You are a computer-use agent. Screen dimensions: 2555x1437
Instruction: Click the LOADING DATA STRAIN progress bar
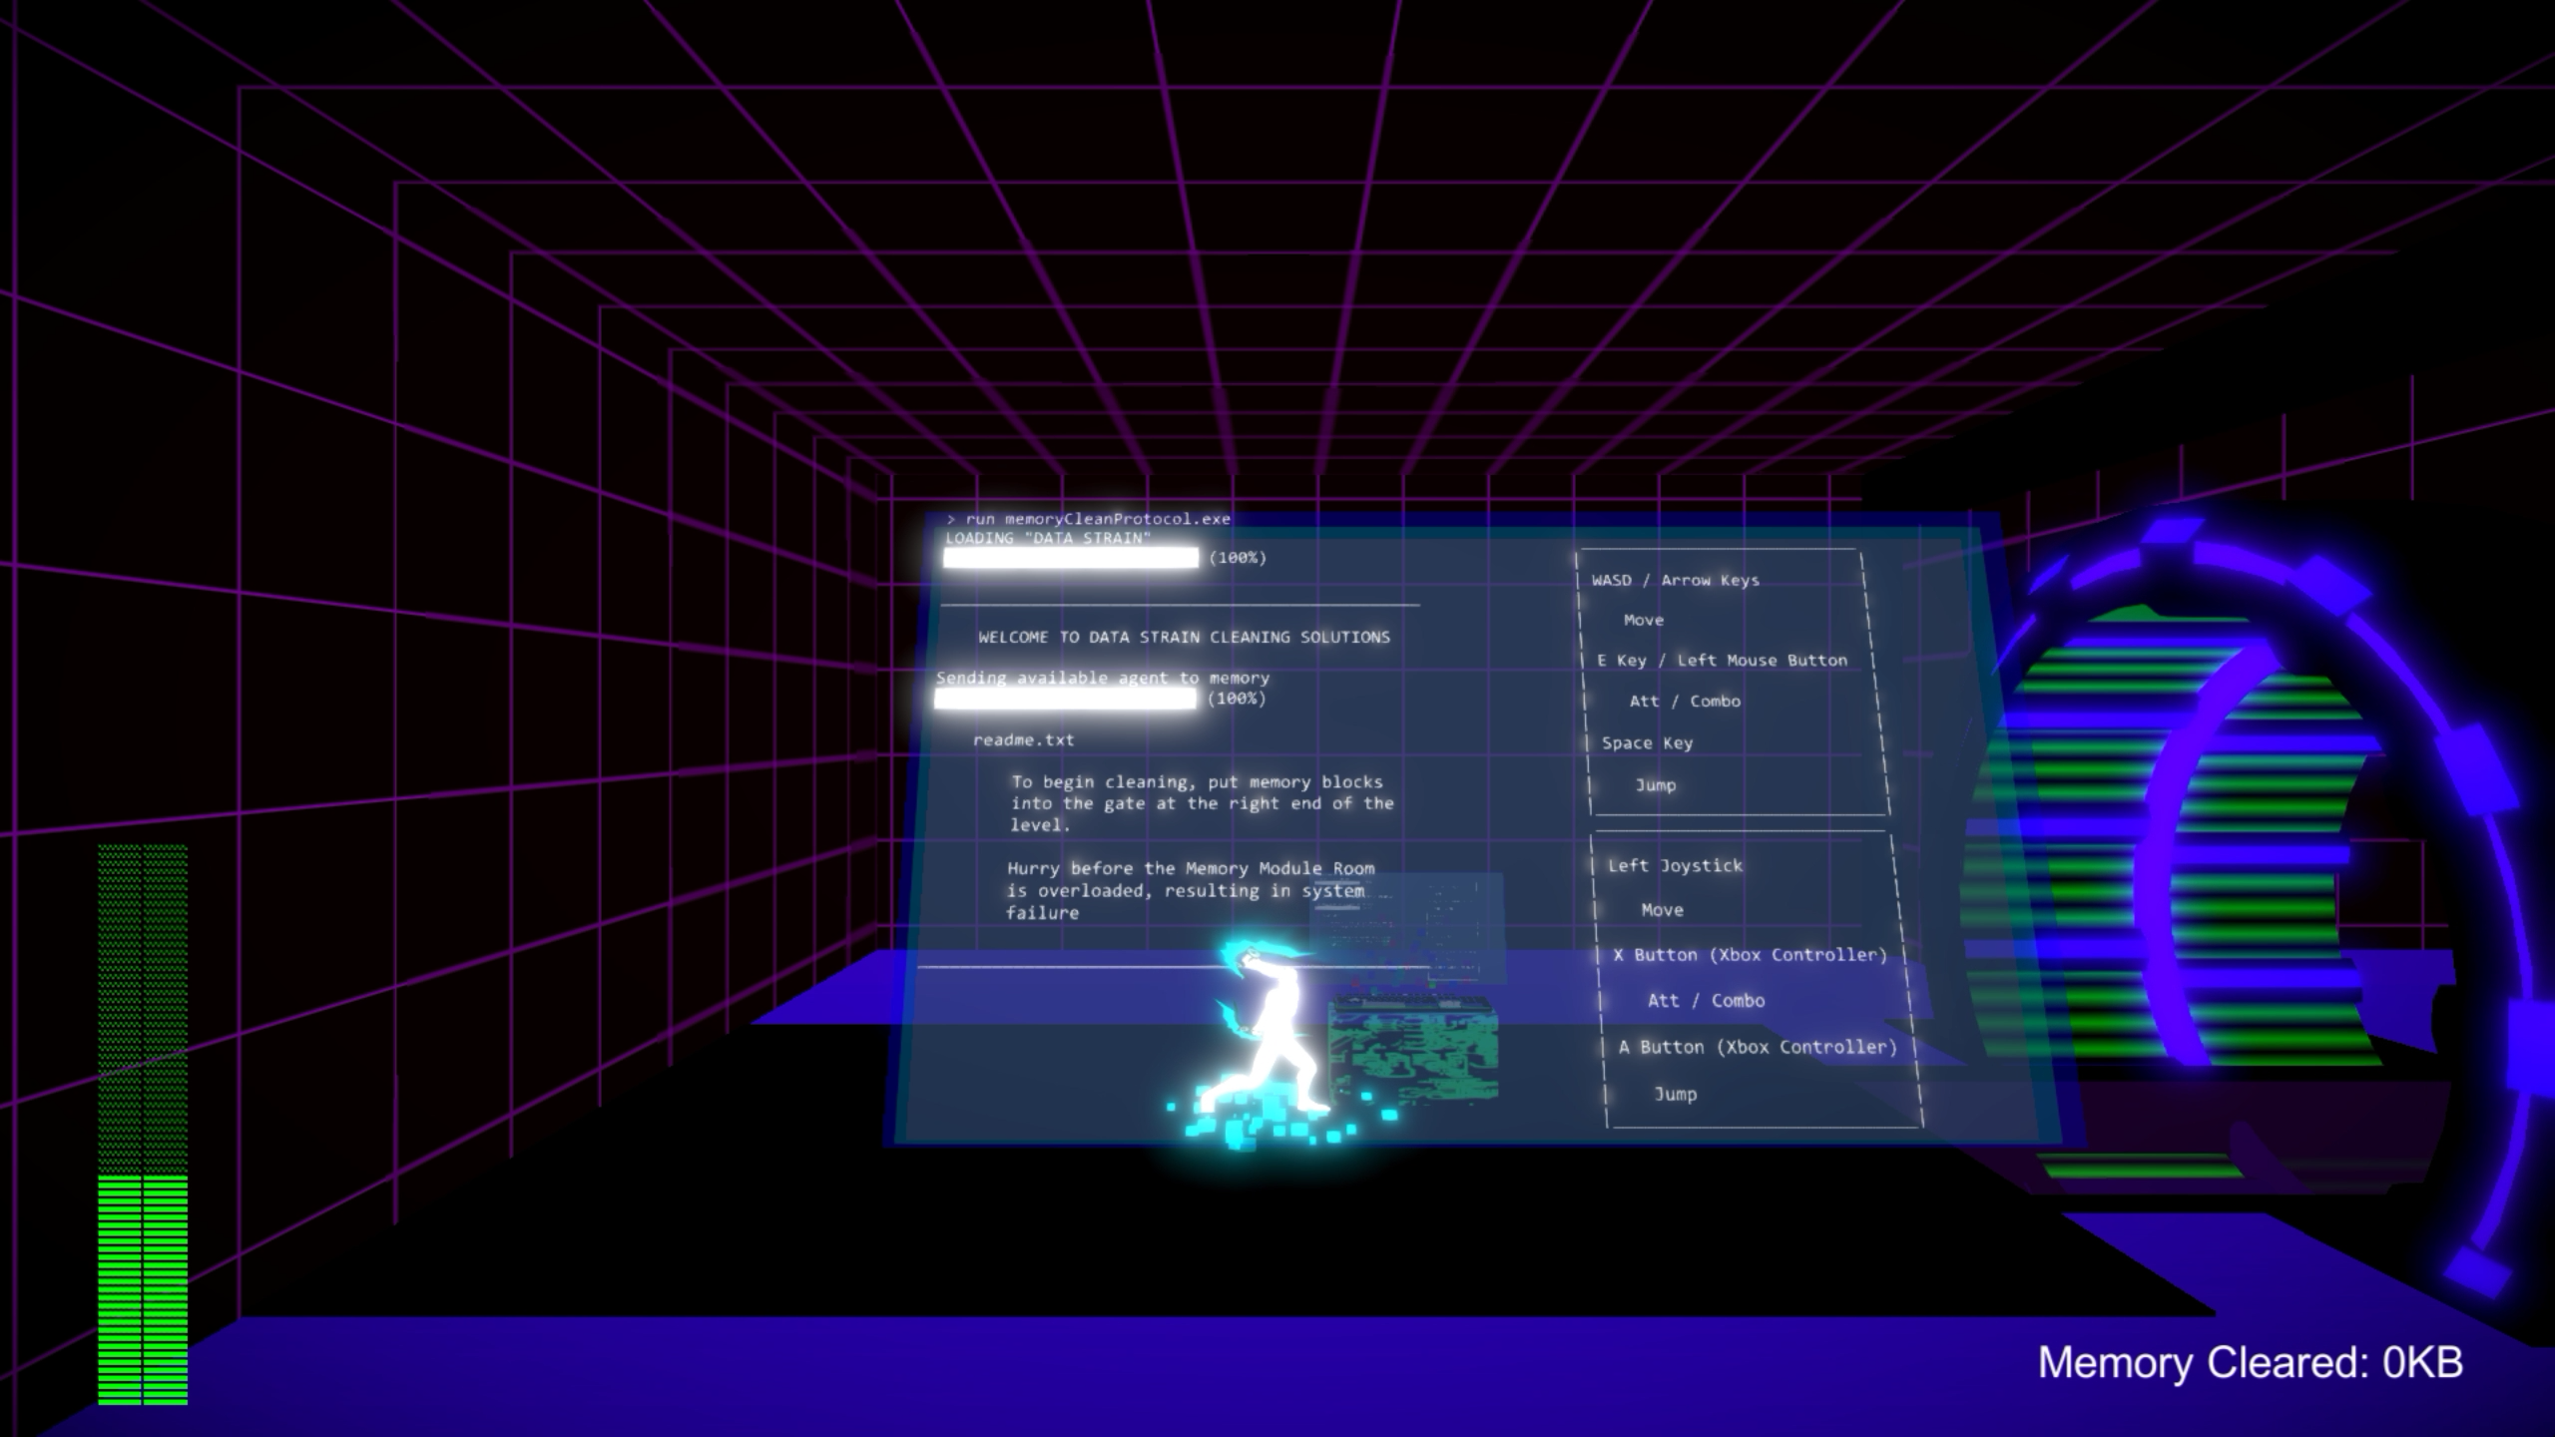click(1071, 558)
